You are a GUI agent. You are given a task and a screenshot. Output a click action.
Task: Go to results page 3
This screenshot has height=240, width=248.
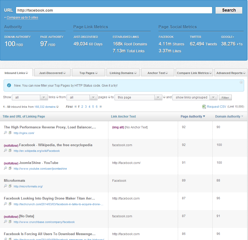[86, 107]
